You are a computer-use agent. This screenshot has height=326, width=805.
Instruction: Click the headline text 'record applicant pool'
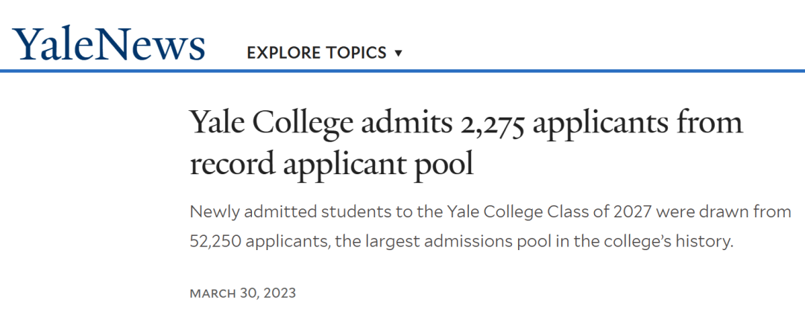tap(332, 164)
